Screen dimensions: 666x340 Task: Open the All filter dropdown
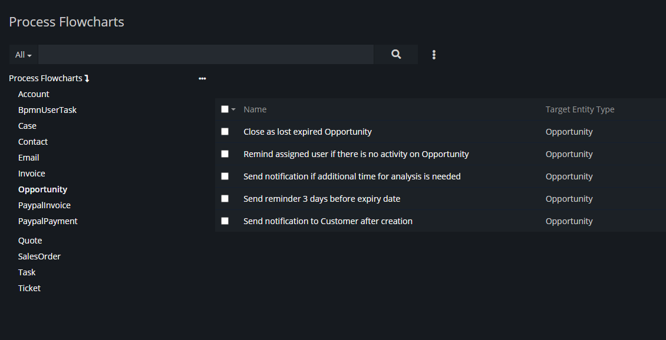pos(24,55)
